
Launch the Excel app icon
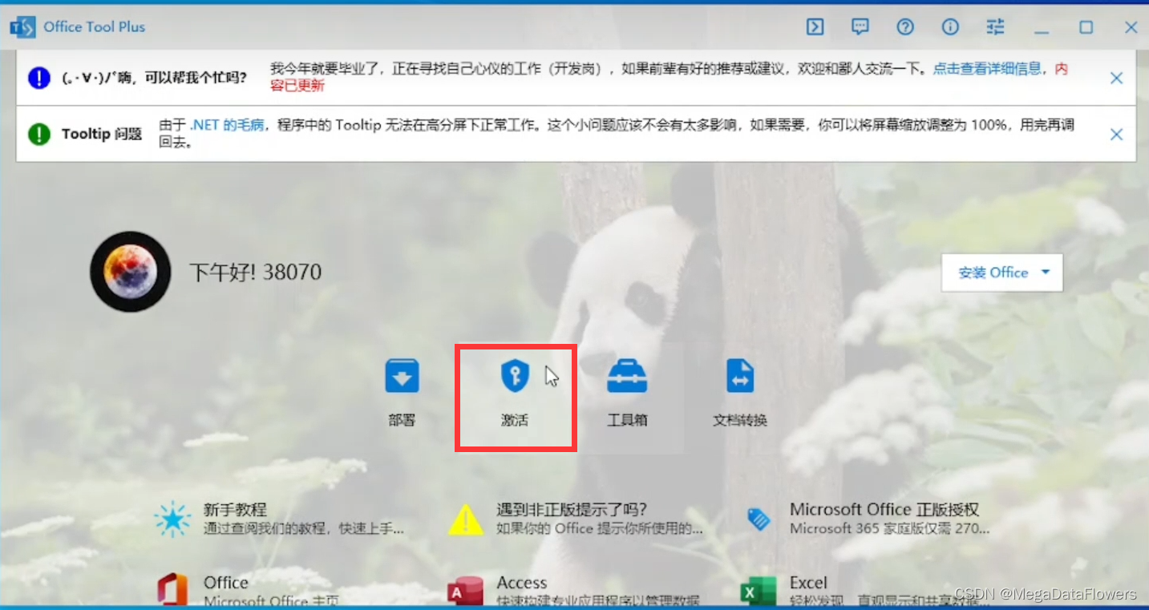(759, 592)
